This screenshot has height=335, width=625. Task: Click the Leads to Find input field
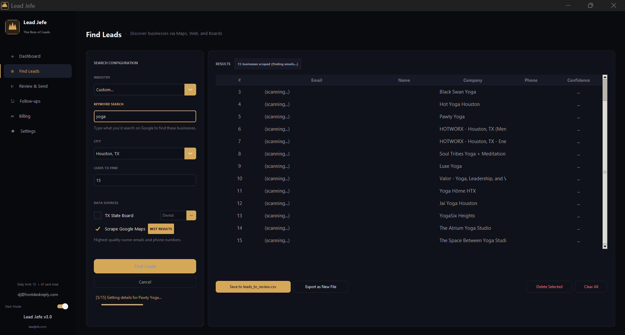coord(145,180)
